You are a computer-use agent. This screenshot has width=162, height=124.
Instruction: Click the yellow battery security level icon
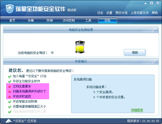[80, 47]
